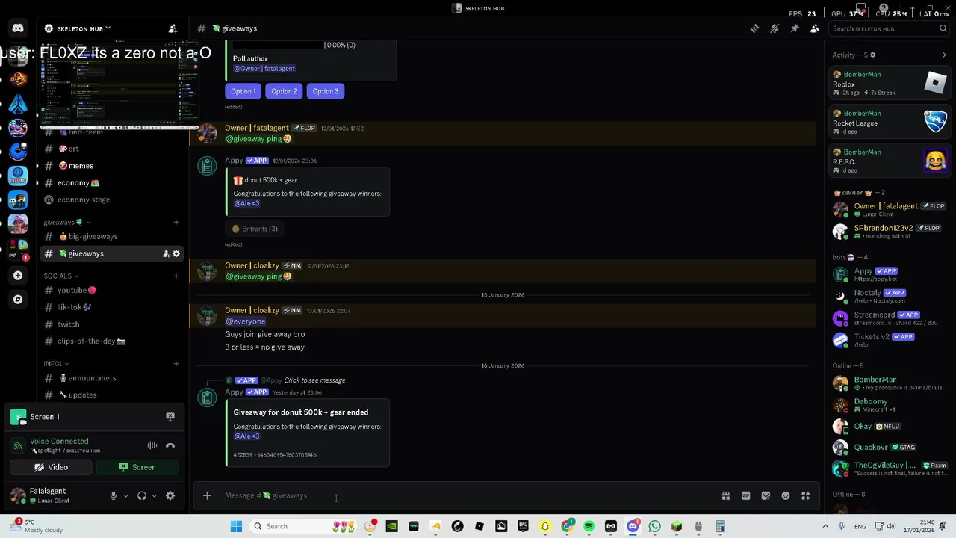Toggle the member list icon
The width and height of the screenshot is (956, 538).
[815, 28]
